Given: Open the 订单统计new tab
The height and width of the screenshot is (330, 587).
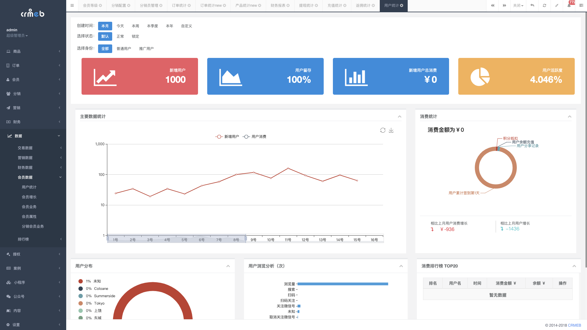Looking at the screenshot, I should coord(211,5).
